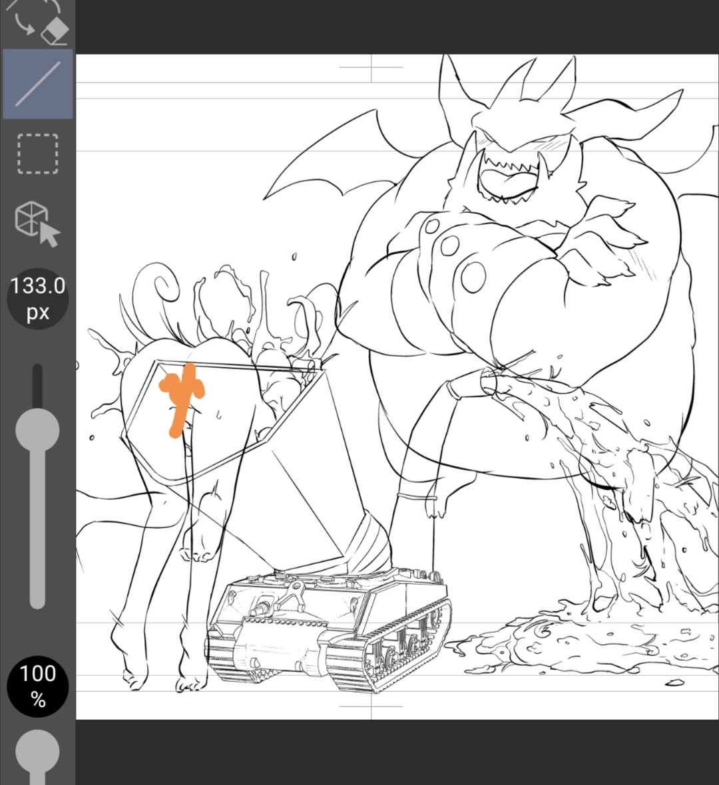Choose the 3D cube Object operation tool
719x785 pixels.
[38, 224]
